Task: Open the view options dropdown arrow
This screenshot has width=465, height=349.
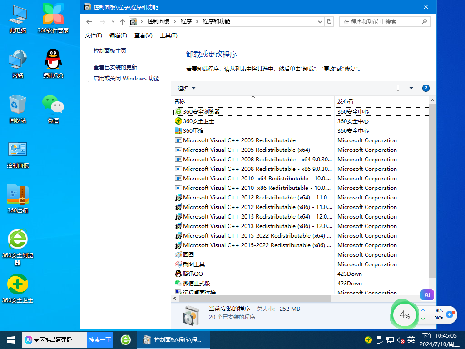Action: (411, 88)
